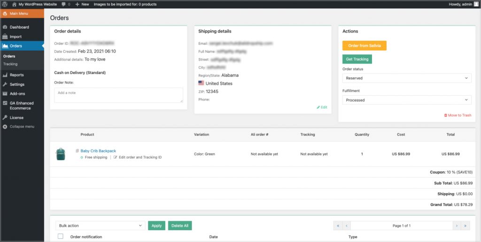Click the pencil Edit shipping details icon
This screenshot has width=481, height=242.
click(318, 107)
